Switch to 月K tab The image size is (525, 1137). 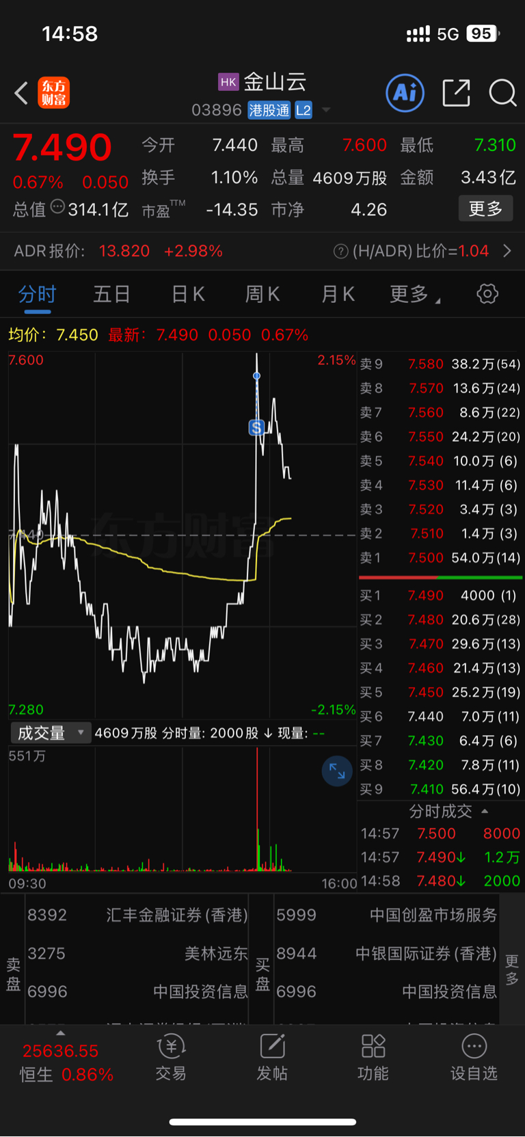[x=338, y=295]
